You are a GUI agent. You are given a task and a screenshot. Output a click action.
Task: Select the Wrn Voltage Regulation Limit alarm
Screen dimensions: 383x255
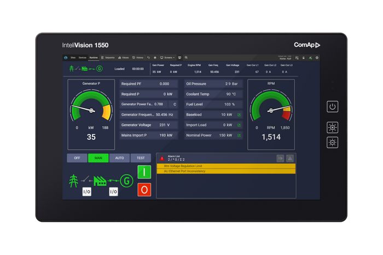coord(225,166)
